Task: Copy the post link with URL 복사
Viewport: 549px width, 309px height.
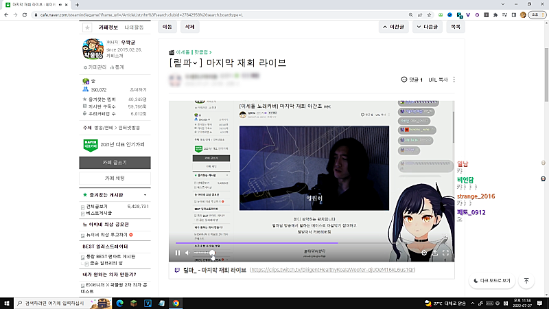Action: [438, 80]
